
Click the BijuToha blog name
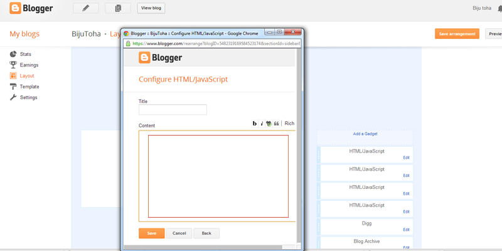[x=86, y=34]
